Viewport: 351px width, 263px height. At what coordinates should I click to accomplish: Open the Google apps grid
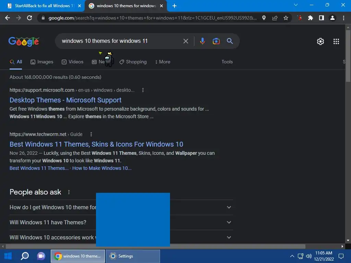pos(336,41)
